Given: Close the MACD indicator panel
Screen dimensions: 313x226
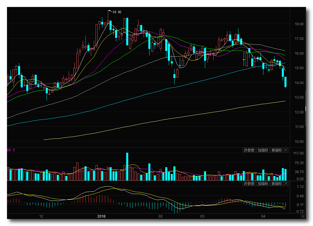Looking at the screenshot, I should click(x=286, y=184).
